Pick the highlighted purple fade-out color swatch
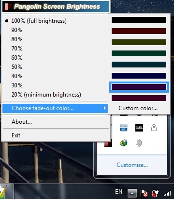 (x=139, y=87)
